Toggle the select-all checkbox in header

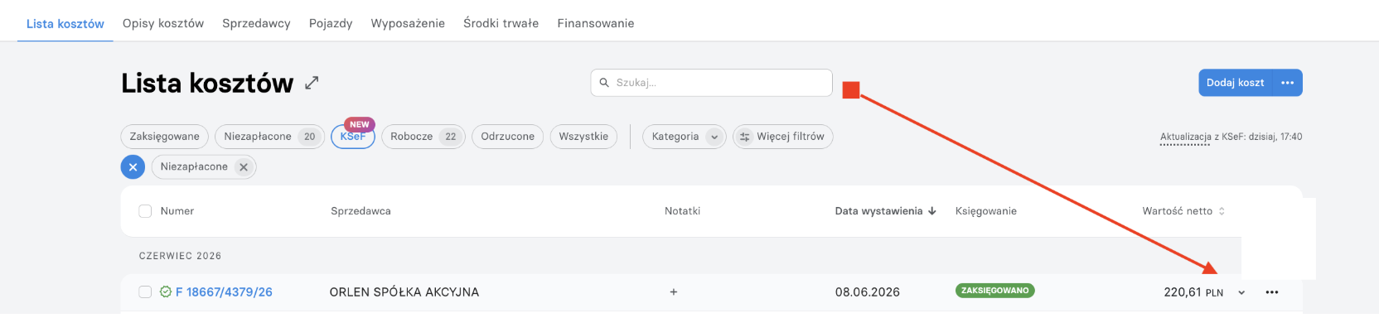(x=145, y=211)
